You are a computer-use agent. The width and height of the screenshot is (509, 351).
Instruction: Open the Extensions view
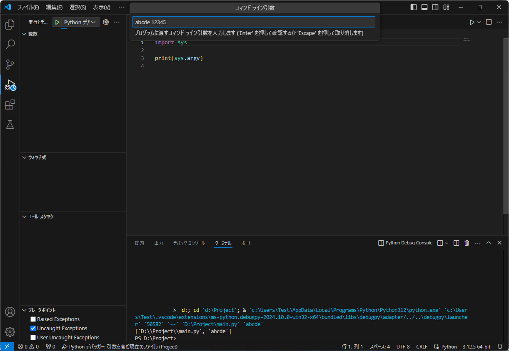(x=10, y=105)
